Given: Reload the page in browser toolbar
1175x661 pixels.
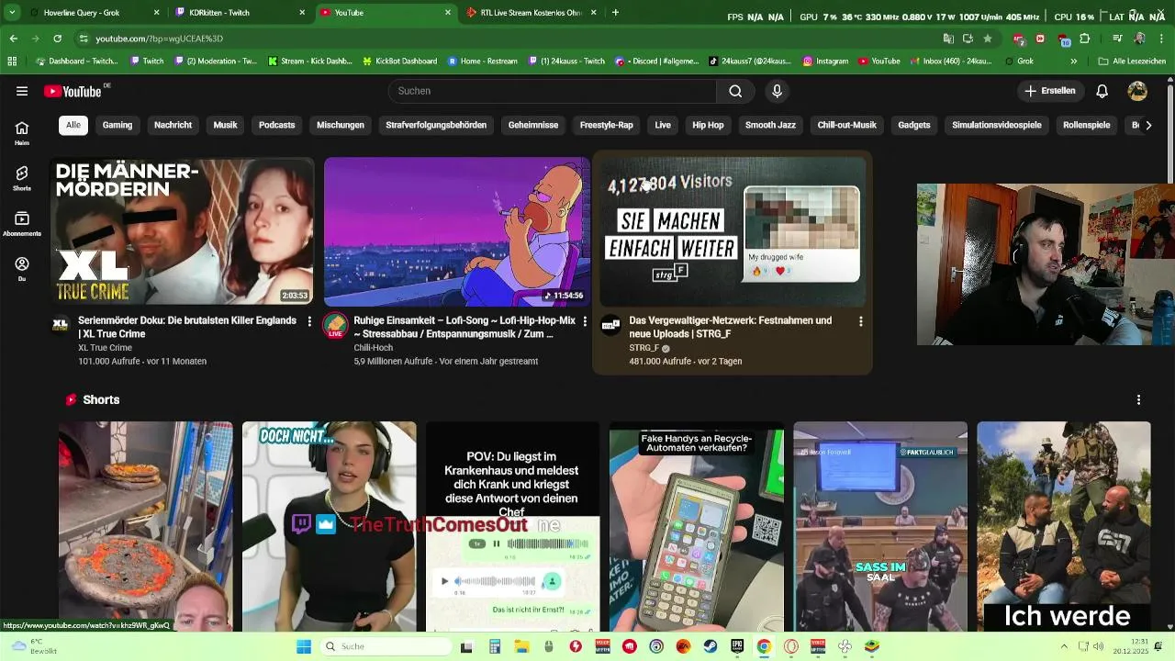Looking at the screenshot, I should tap(57, 39).
